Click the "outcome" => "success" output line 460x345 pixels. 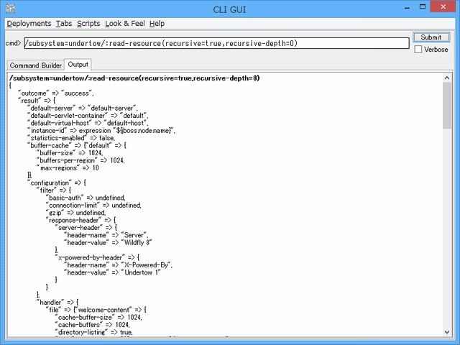[57, 93]
